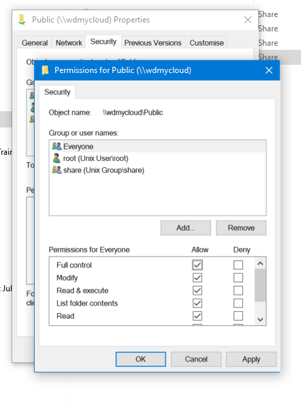This screenshot has height=412, width=301.
Task: Click folder icon in Properties window title
Action: tap(22, 20)
